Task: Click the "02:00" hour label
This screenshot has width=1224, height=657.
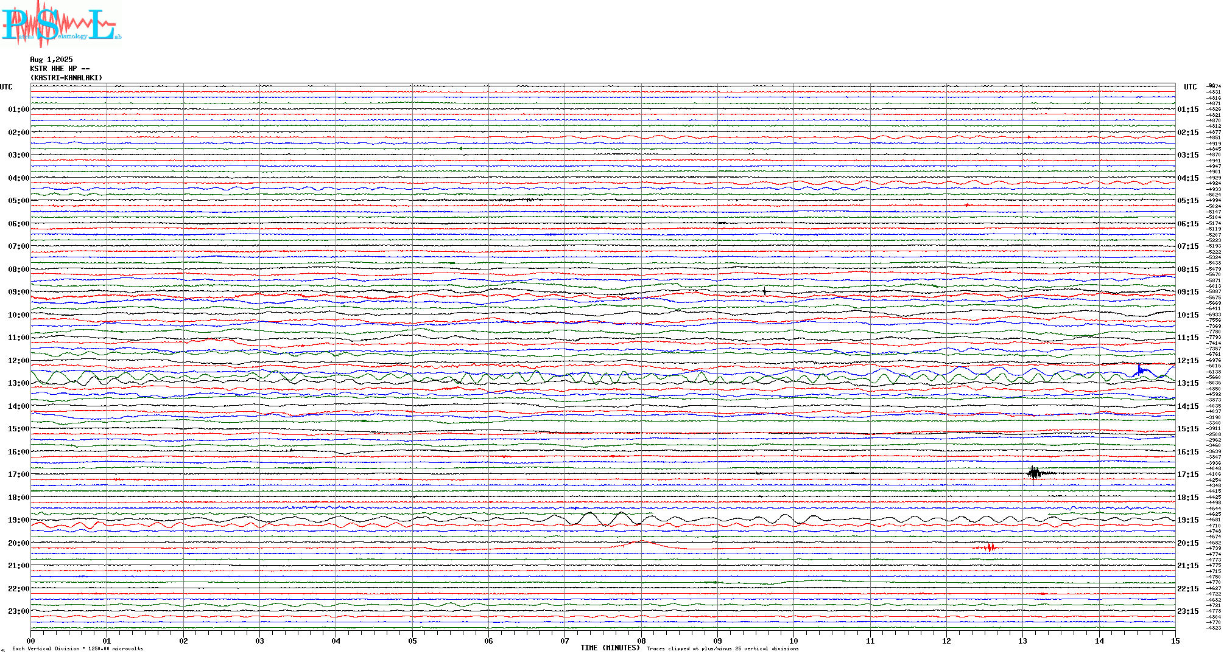Action: point(18,133)
